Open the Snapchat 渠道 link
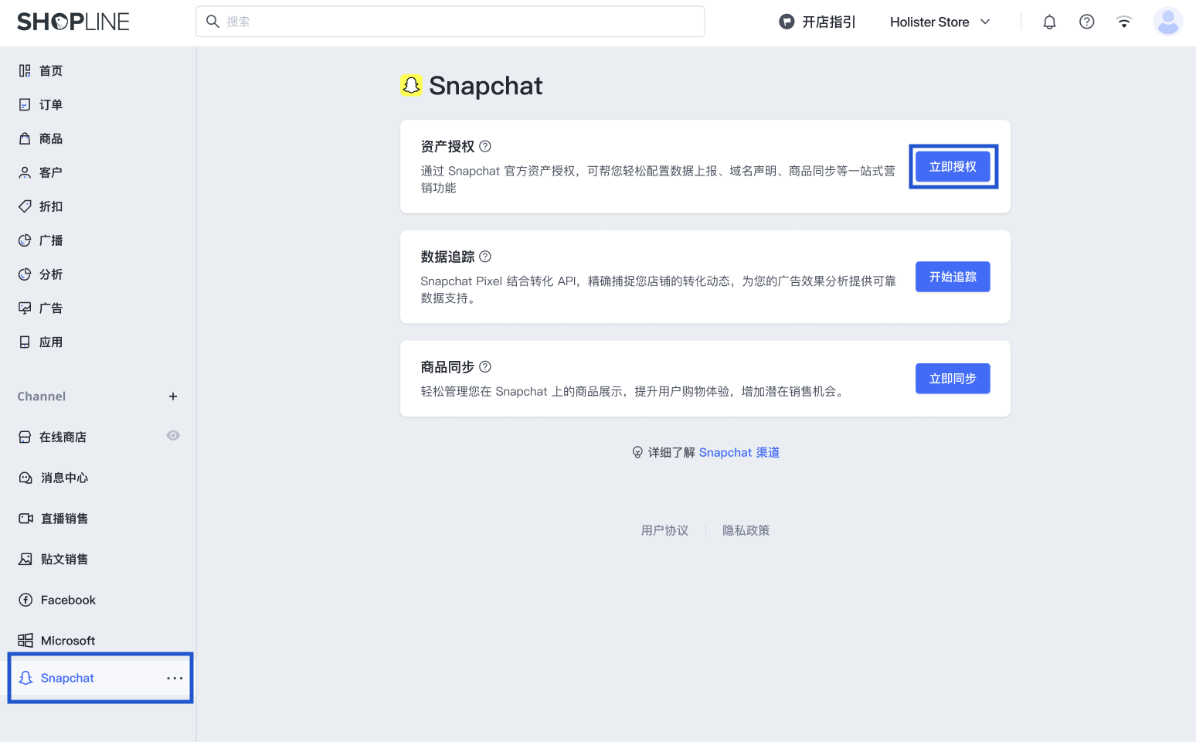This screenshot has width=1196, height=742. (x=739, y=453)
